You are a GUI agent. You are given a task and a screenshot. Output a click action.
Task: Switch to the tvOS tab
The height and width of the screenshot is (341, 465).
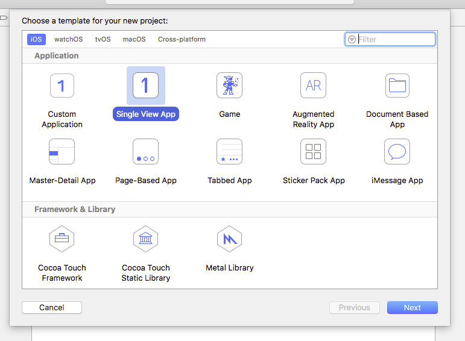coord(103,39)
